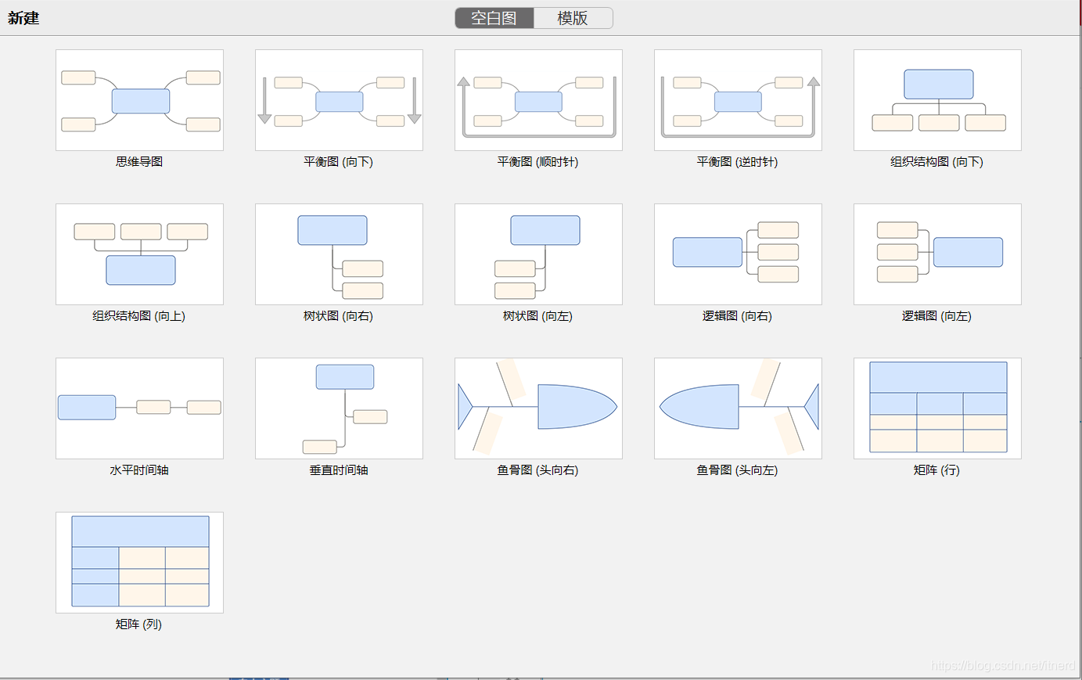Choose the 平衡图 (顺时针) diagram
This screenshot has height=680, width=1082.
coord(538,99)
